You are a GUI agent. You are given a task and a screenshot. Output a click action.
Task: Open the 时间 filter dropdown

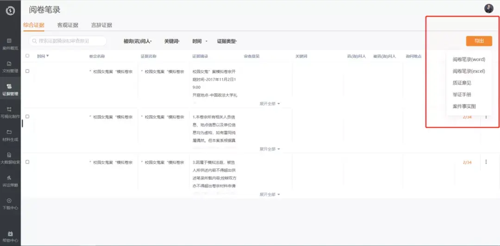(200, 41)
